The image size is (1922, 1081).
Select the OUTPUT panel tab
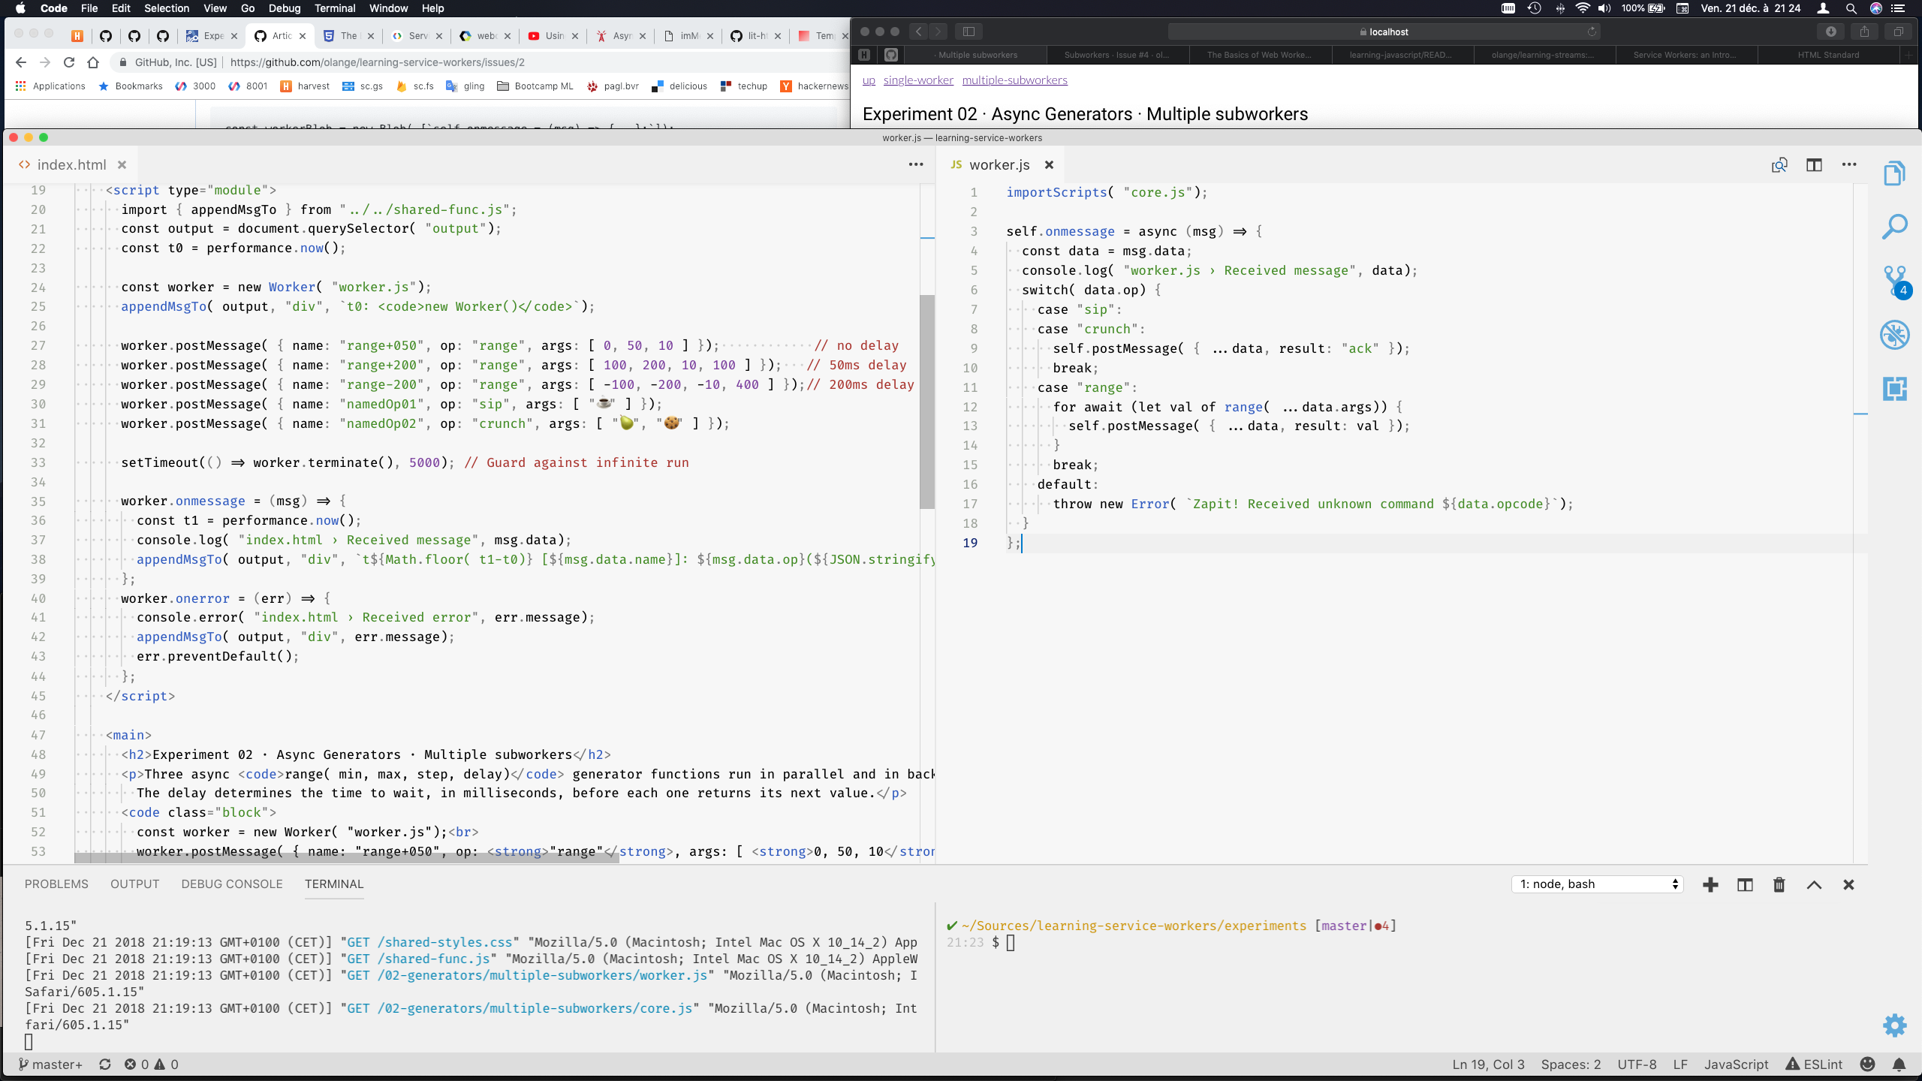[x=134, y=884]
